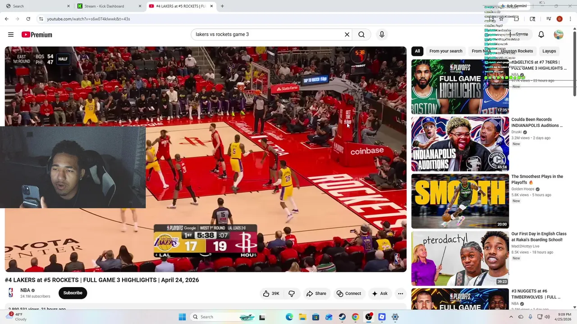The height and width of the screenshot is (324, 577).
Task: Start voice search with the microphone
Action: point(382,34)
